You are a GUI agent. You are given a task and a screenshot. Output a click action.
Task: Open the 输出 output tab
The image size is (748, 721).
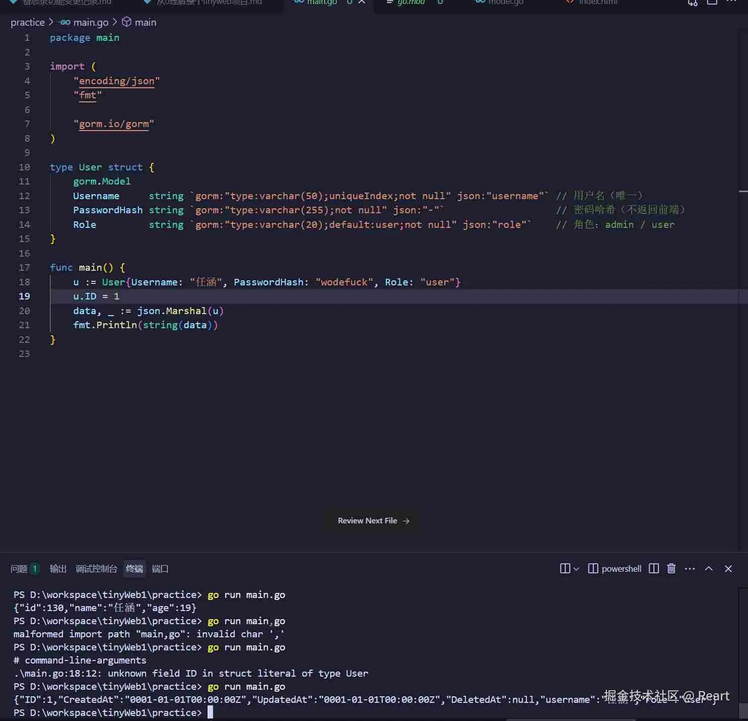pos(58,569)
